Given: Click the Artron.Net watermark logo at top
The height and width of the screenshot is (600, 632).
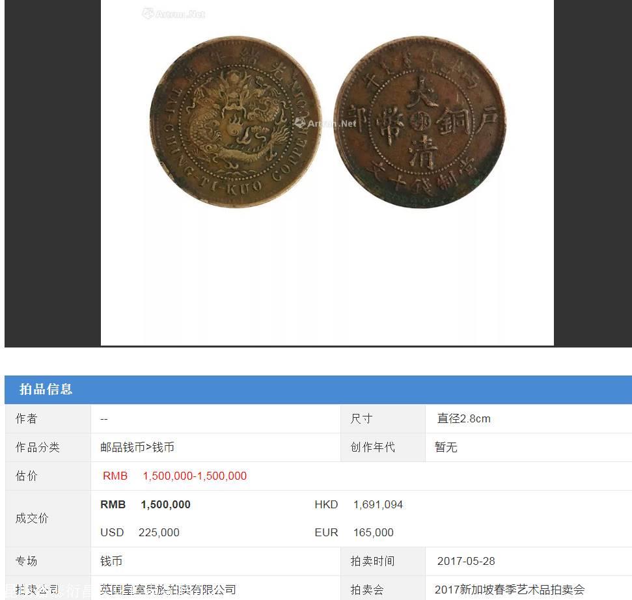Looking at the screenshot, I should tap(174, 14).
